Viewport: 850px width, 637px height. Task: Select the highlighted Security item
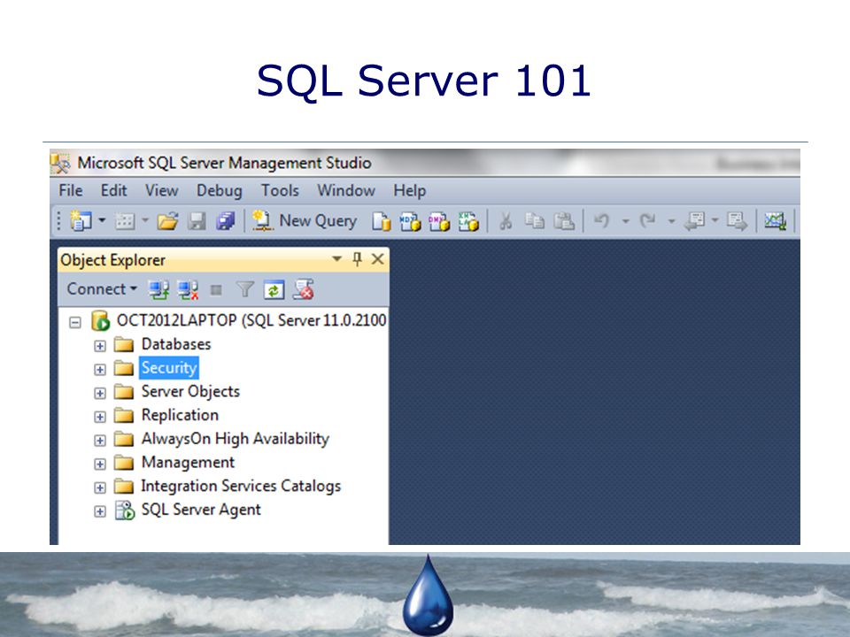169,368
